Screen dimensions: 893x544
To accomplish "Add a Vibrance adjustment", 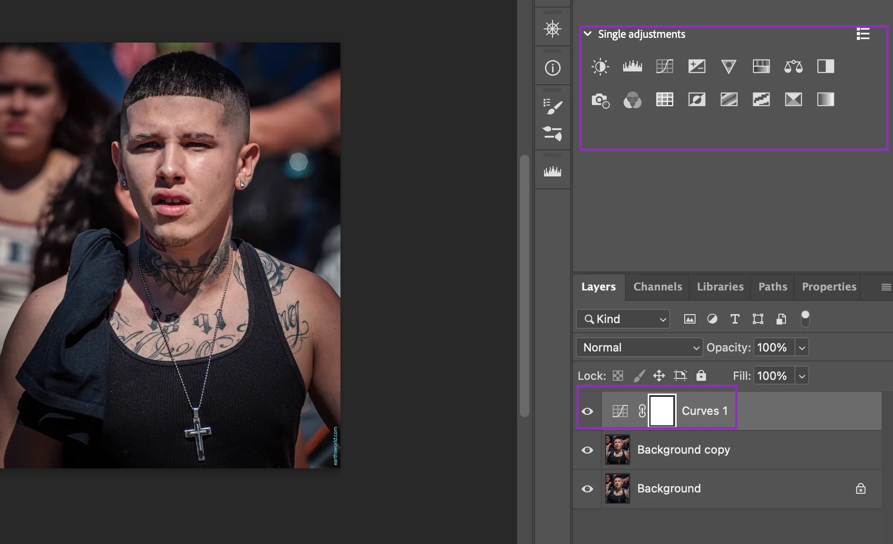I will point(729,67).
